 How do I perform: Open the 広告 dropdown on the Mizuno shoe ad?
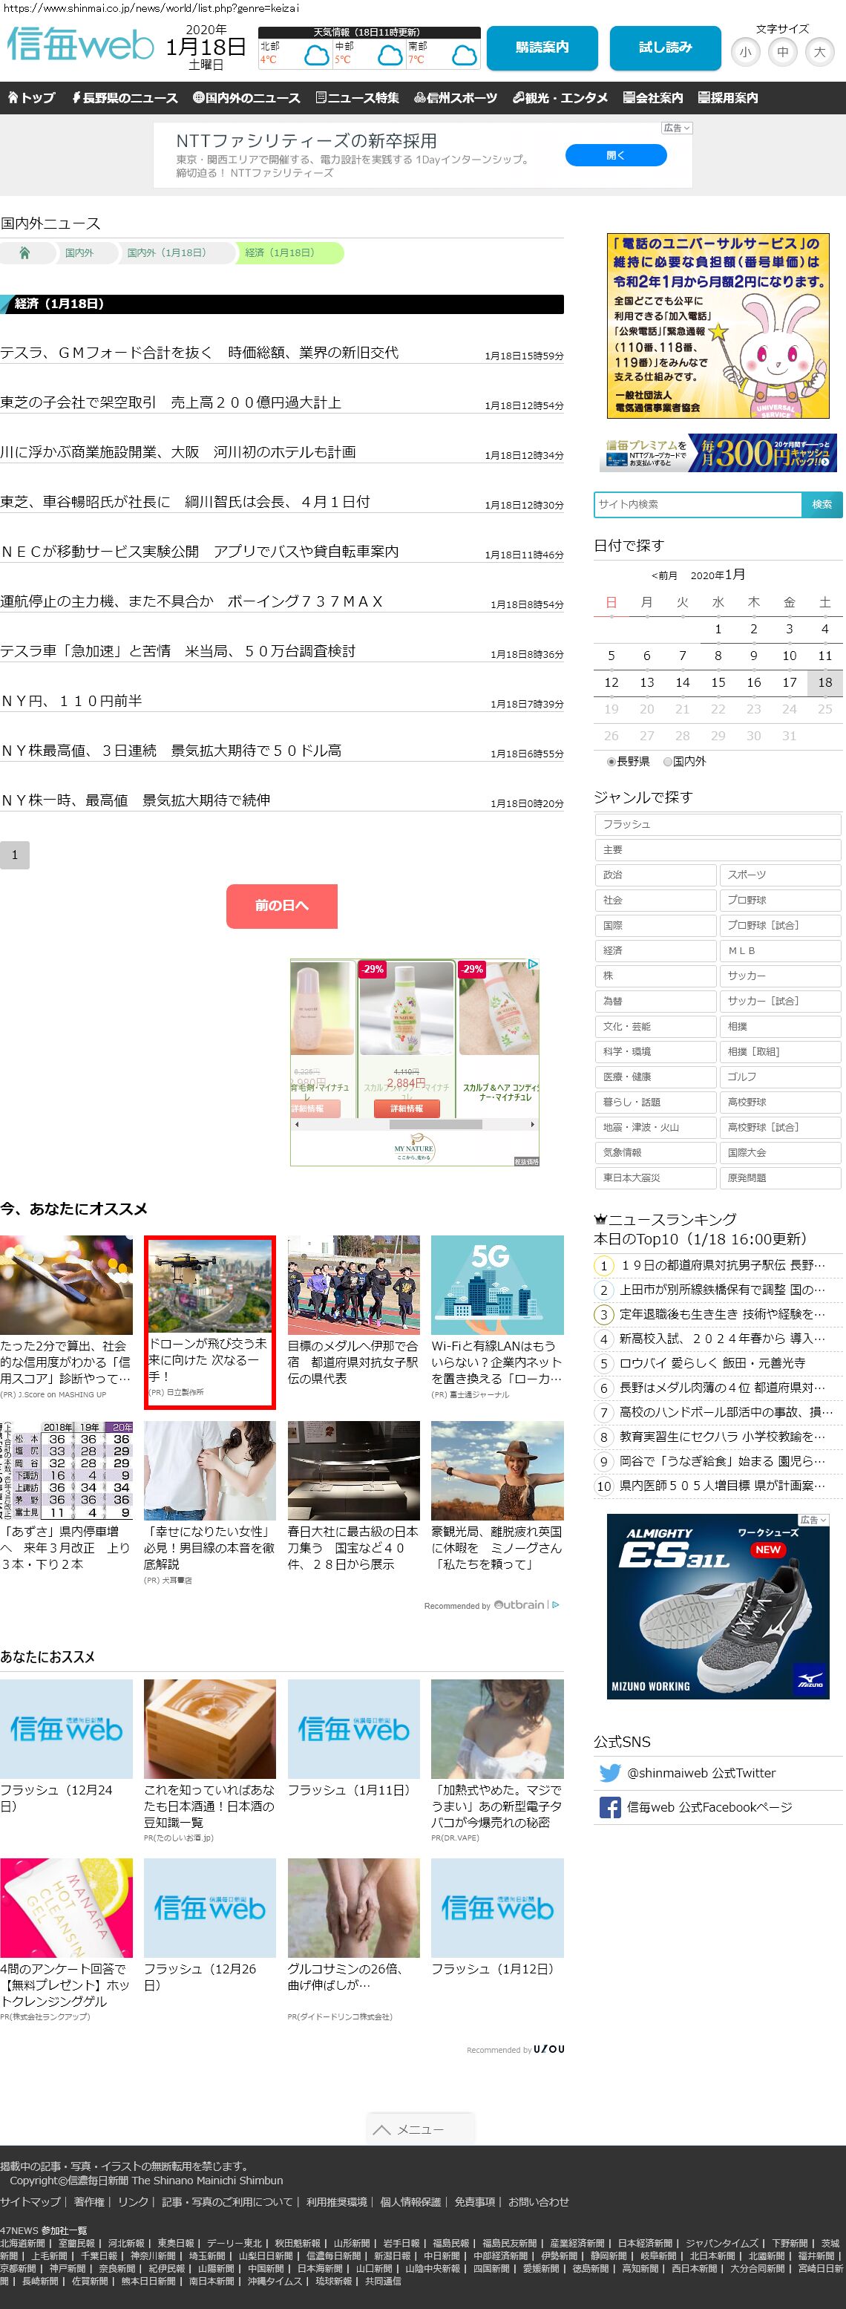813,1521
